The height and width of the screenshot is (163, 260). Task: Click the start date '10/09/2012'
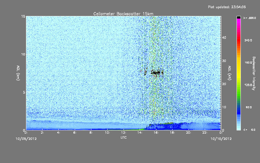[x=26, y=139]
